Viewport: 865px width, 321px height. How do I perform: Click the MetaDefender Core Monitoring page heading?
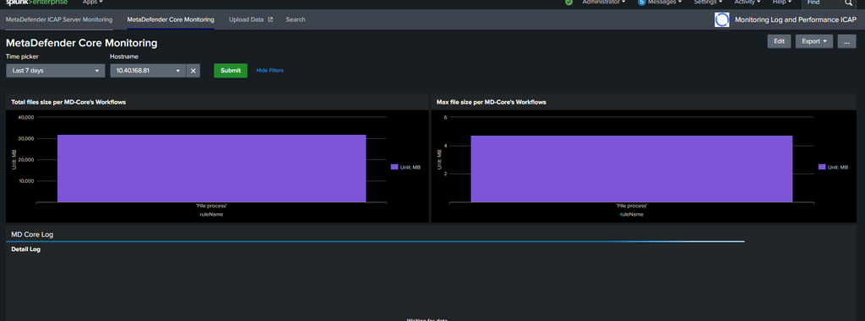[82, 43]
